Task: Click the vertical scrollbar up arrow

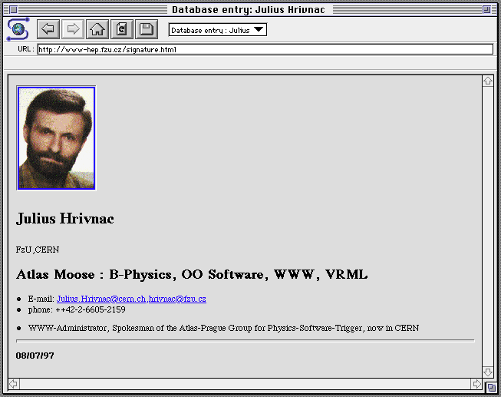Action: (x=488, y=81)
